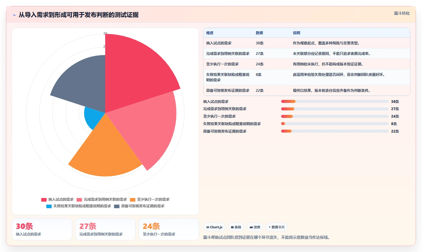Click the Chart.js chip icon

208,227
